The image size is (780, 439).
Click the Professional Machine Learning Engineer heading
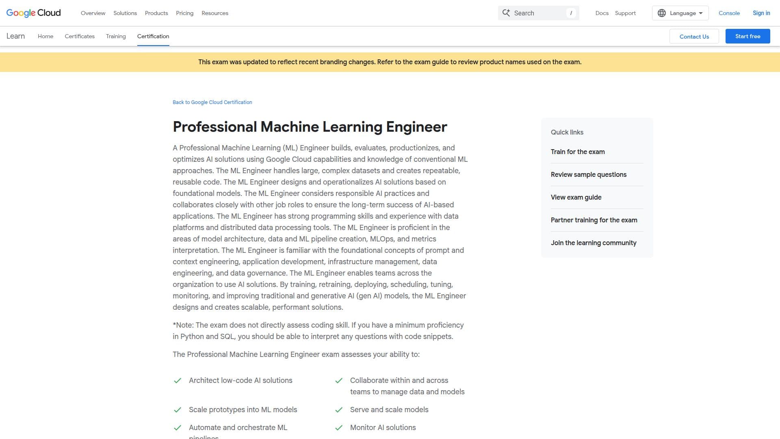tap(310, 127)
